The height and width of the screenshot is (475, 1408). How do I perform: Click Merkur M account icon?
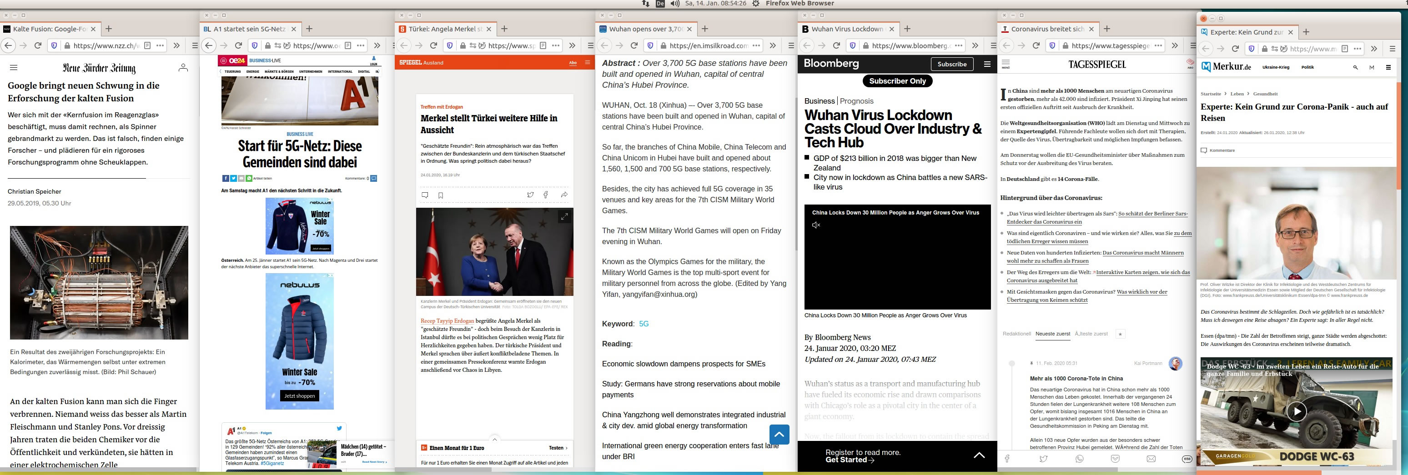(1371, 67)
